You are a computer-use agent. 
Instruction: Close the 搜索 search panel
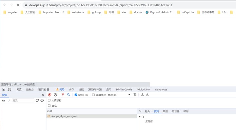coord(43,95)
